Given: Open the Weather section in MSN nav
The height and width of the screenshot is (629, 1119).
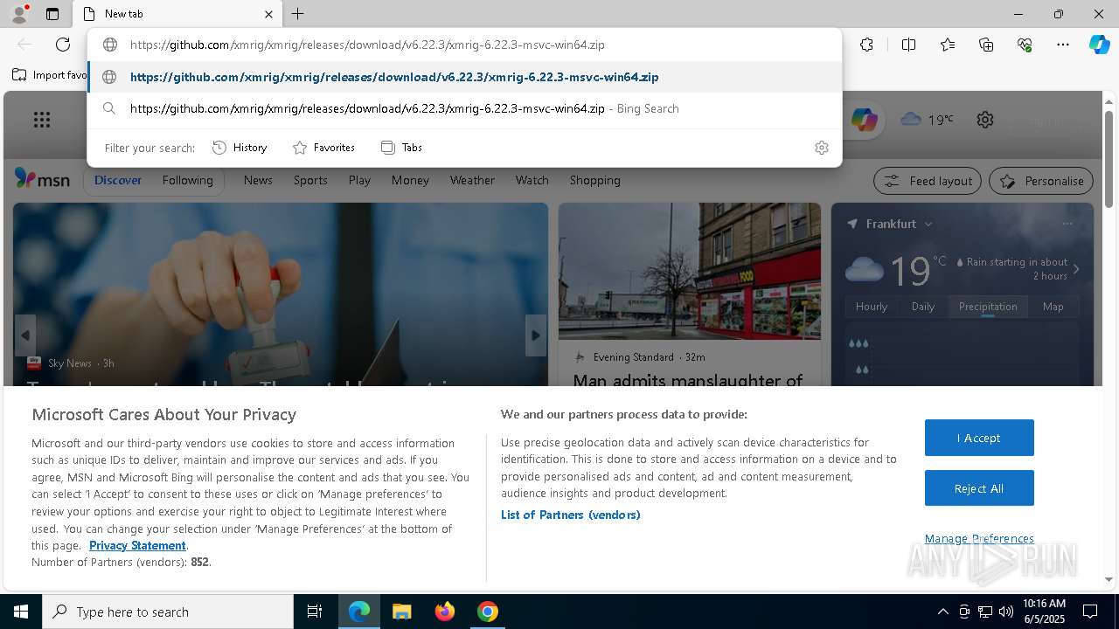Looking at the screenshot, I should tap(472, 180).
